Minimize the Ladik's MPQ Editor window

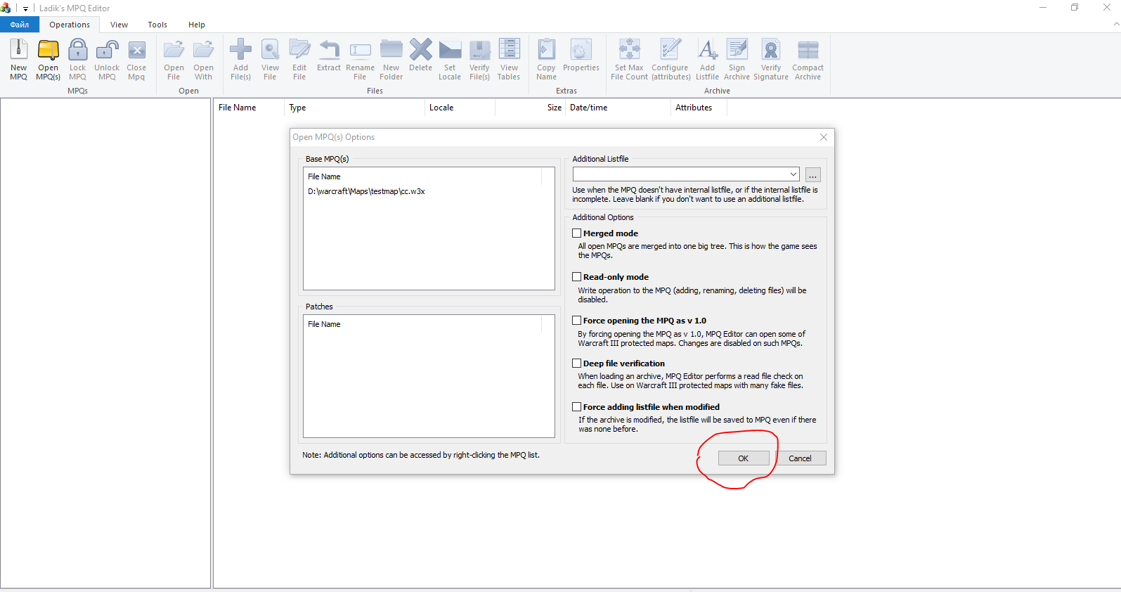[x=1043, y=8]
